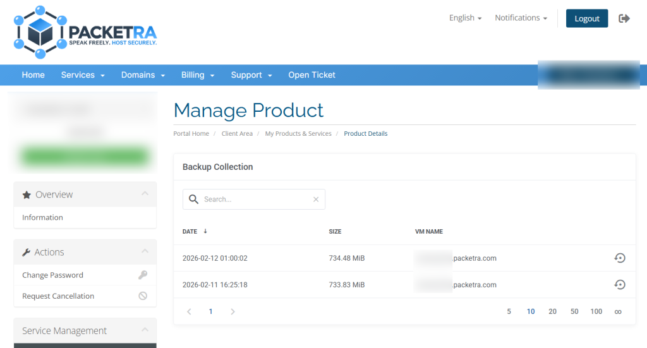The image size is (647, 348).
Task: Collapse the Overview panel
Action: pos(145,194)
